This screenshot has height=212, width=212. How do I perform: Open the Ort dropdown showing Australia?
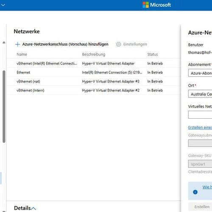point(200,94)
